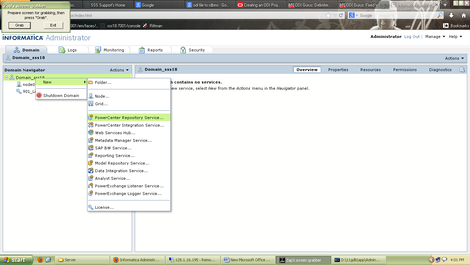The image size is (470, 265).
Task: Switch to Monitoring tab
Action: click(109, 50)
